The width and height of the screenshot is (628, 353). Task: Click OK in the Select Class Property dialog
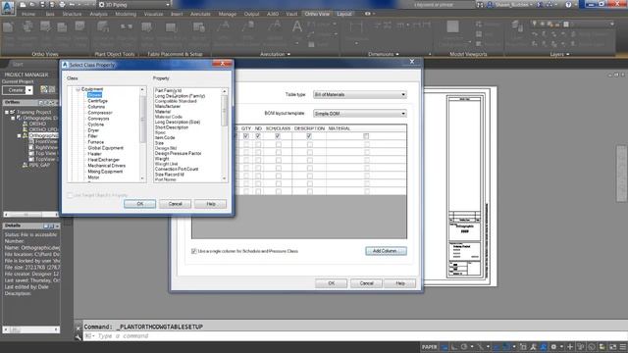coord(139,204)
